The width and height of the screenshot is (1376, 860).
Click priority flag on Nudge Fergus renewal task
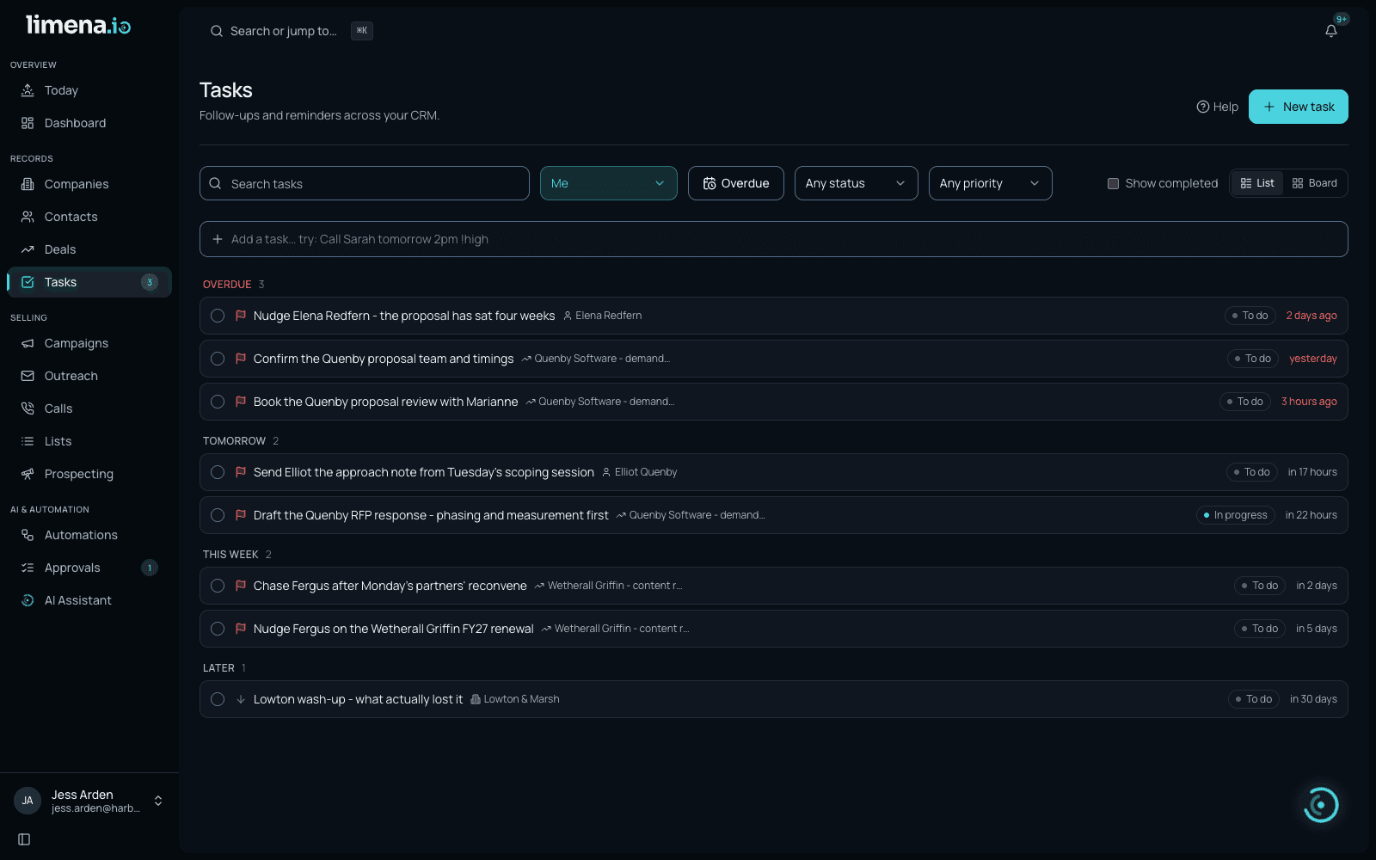coord(241,629)
